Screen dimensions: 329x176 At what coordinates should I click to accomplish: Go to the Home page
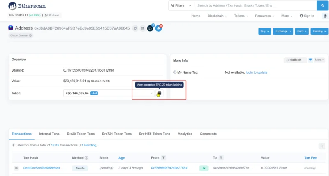pyautogui.click(x=196, y=16)
